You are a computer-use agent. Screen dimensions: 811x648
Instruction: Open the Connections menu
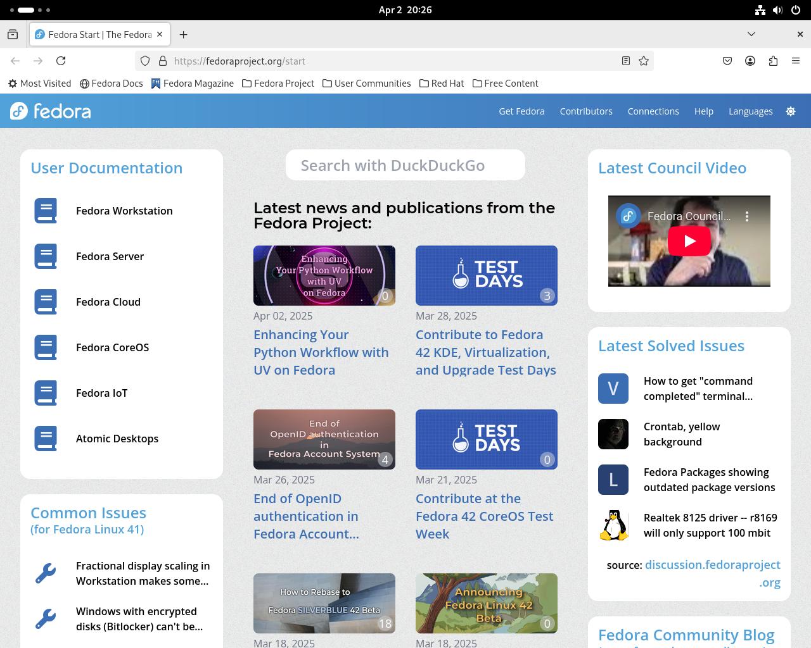pos(653,111)
